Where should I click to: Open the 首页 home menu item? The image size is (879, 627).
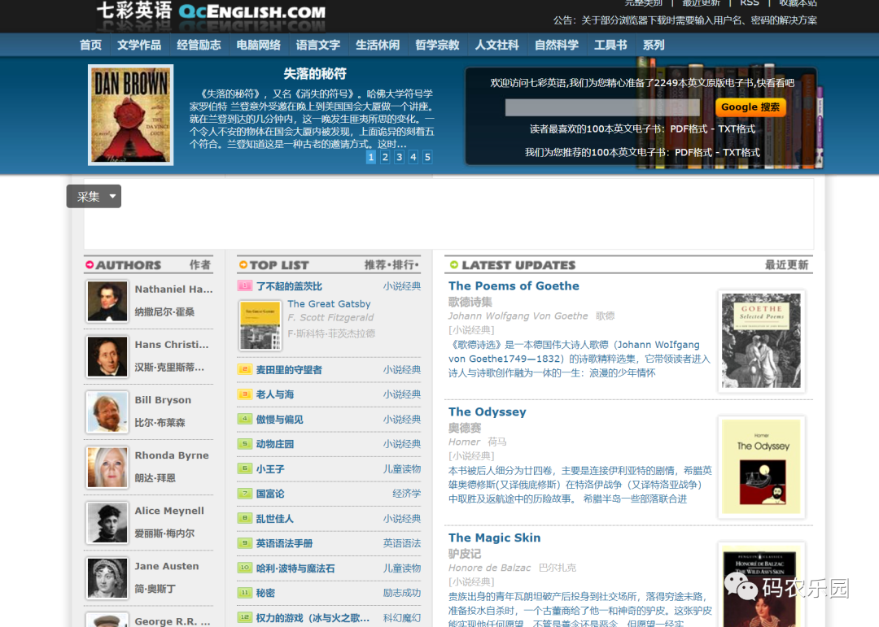[91, 45]
